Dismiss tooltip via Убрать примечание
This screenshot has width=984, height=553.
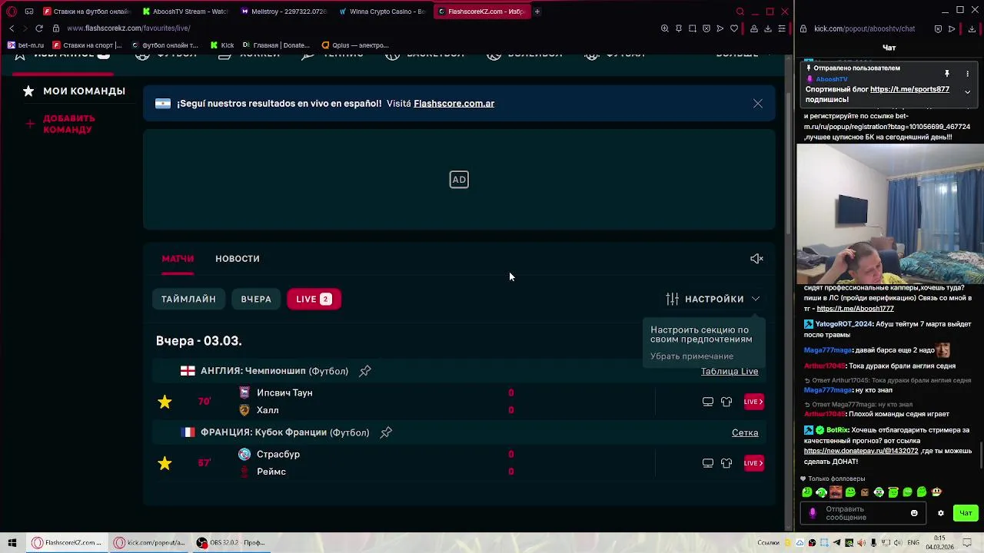692,356
